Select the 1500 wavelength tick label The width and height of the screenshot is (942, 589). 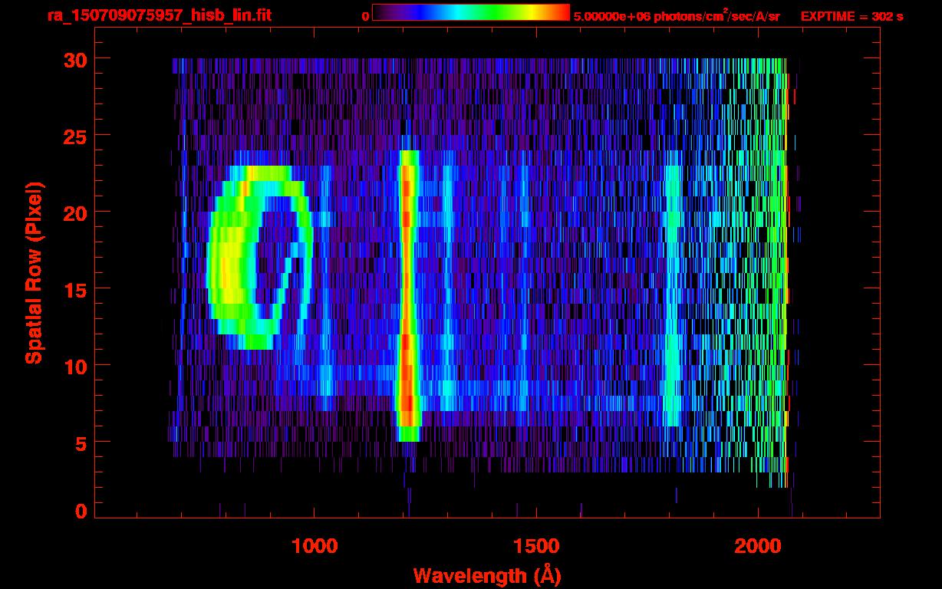pos(536,546)
